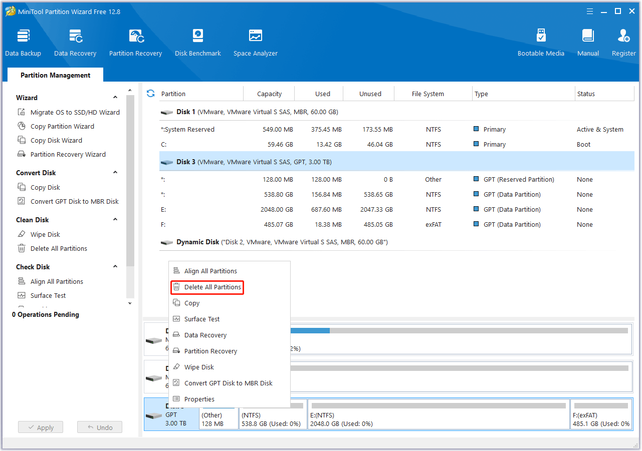Open Space Analyzer
The height and width of the screenshot is (451, 642).
point(256,43)
